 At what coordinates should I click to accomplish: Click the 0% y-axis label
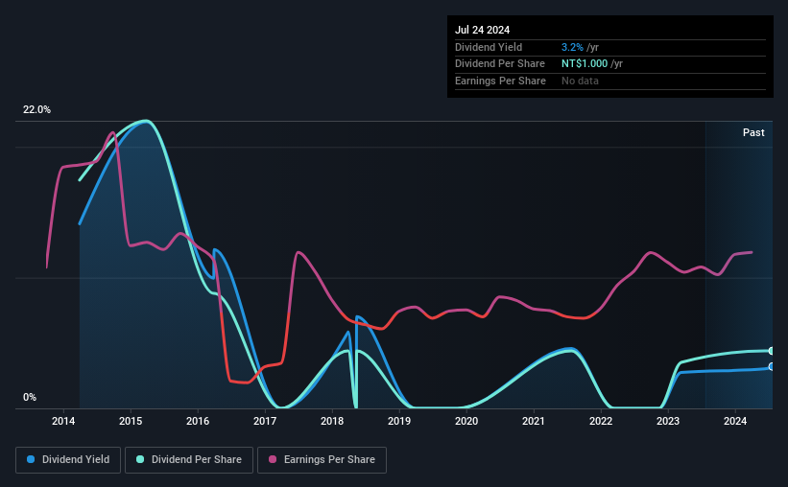[30, 398]
